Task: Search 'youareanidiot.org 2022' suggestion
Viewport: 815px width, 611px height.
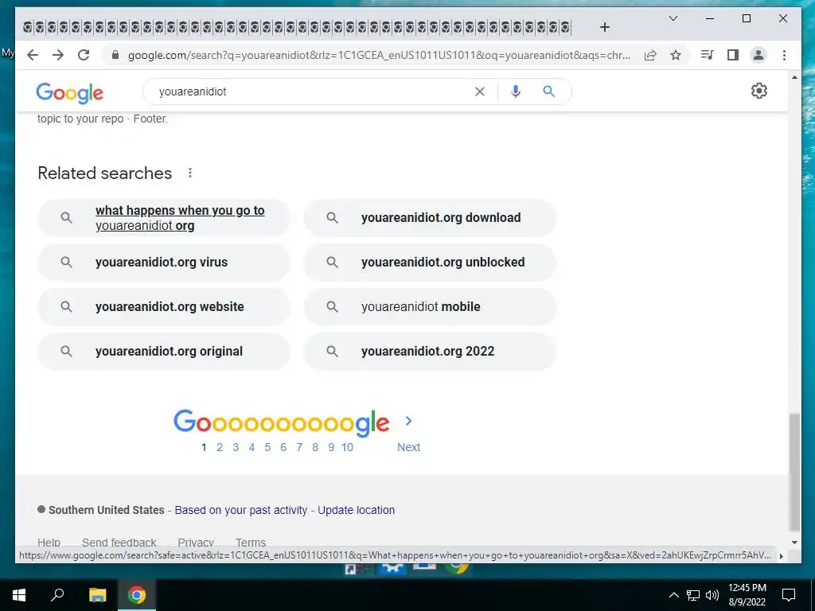Action: click(x=430, y=352)
